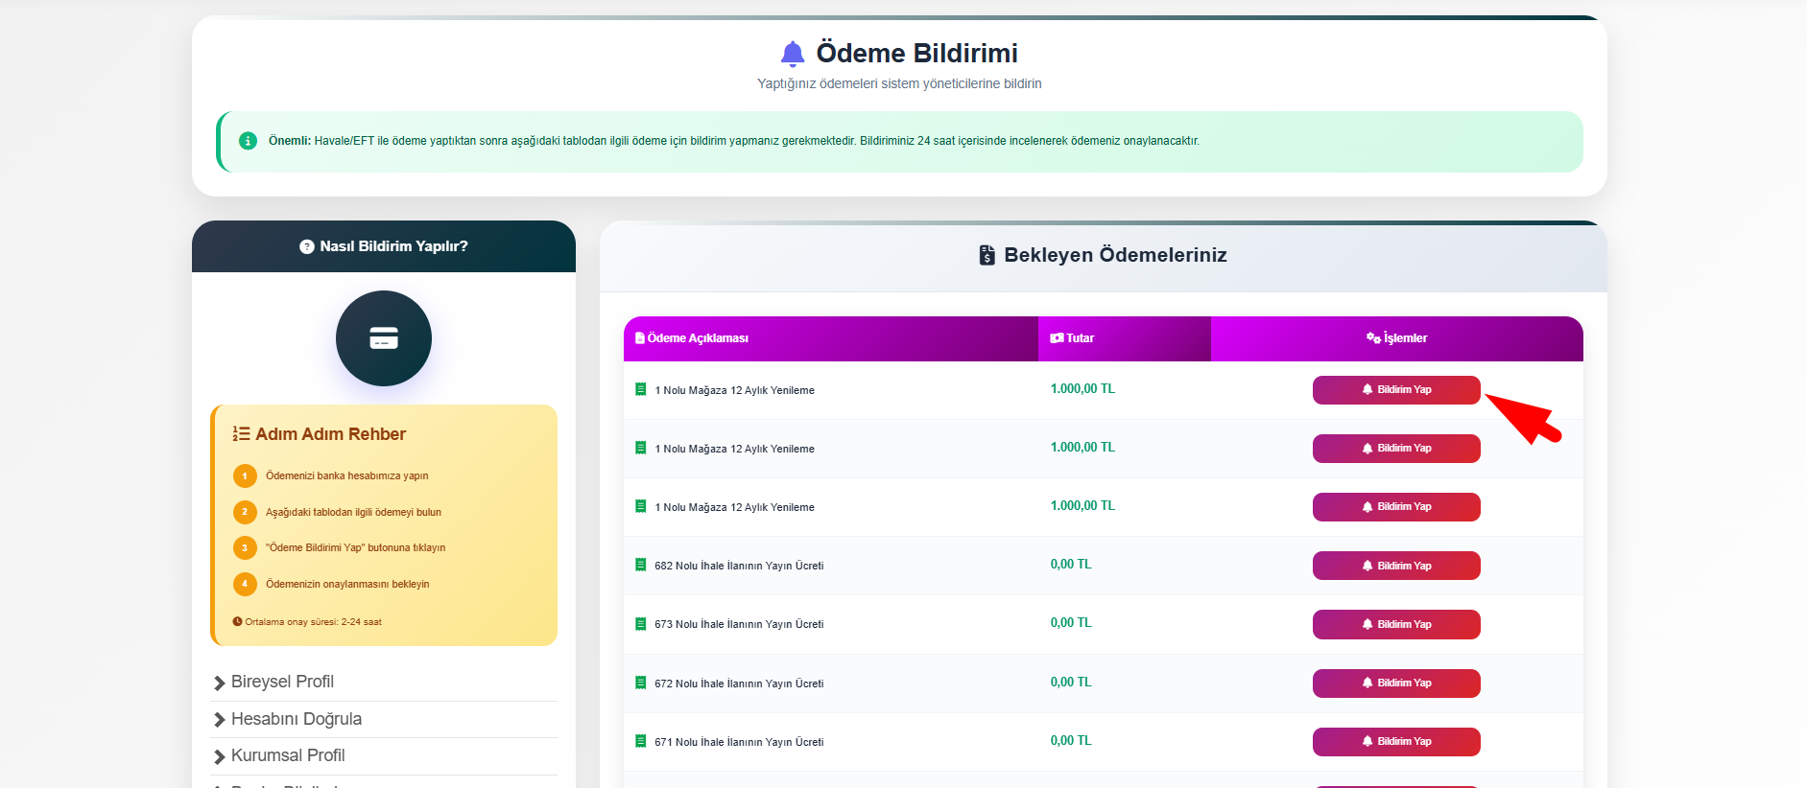Click the receipt icon for 682 Nolu İhale
Image resolution: width=1807 pixels, height=788 pixels.
click(640, 565)
